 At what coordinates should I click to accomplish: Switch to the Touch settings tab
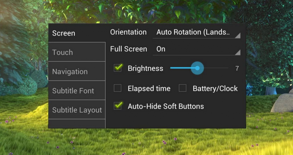[x=77, y=52]
